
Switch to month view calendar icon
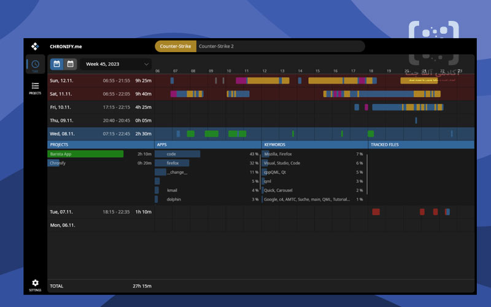click(70, 64)
